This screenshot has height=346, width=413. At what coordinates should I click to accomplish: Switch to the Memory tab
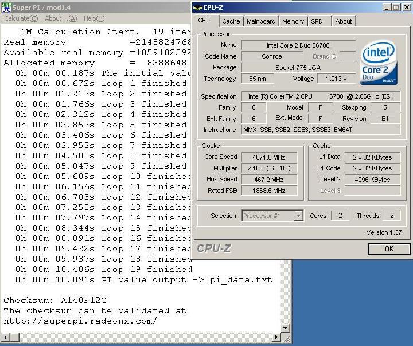293,21
